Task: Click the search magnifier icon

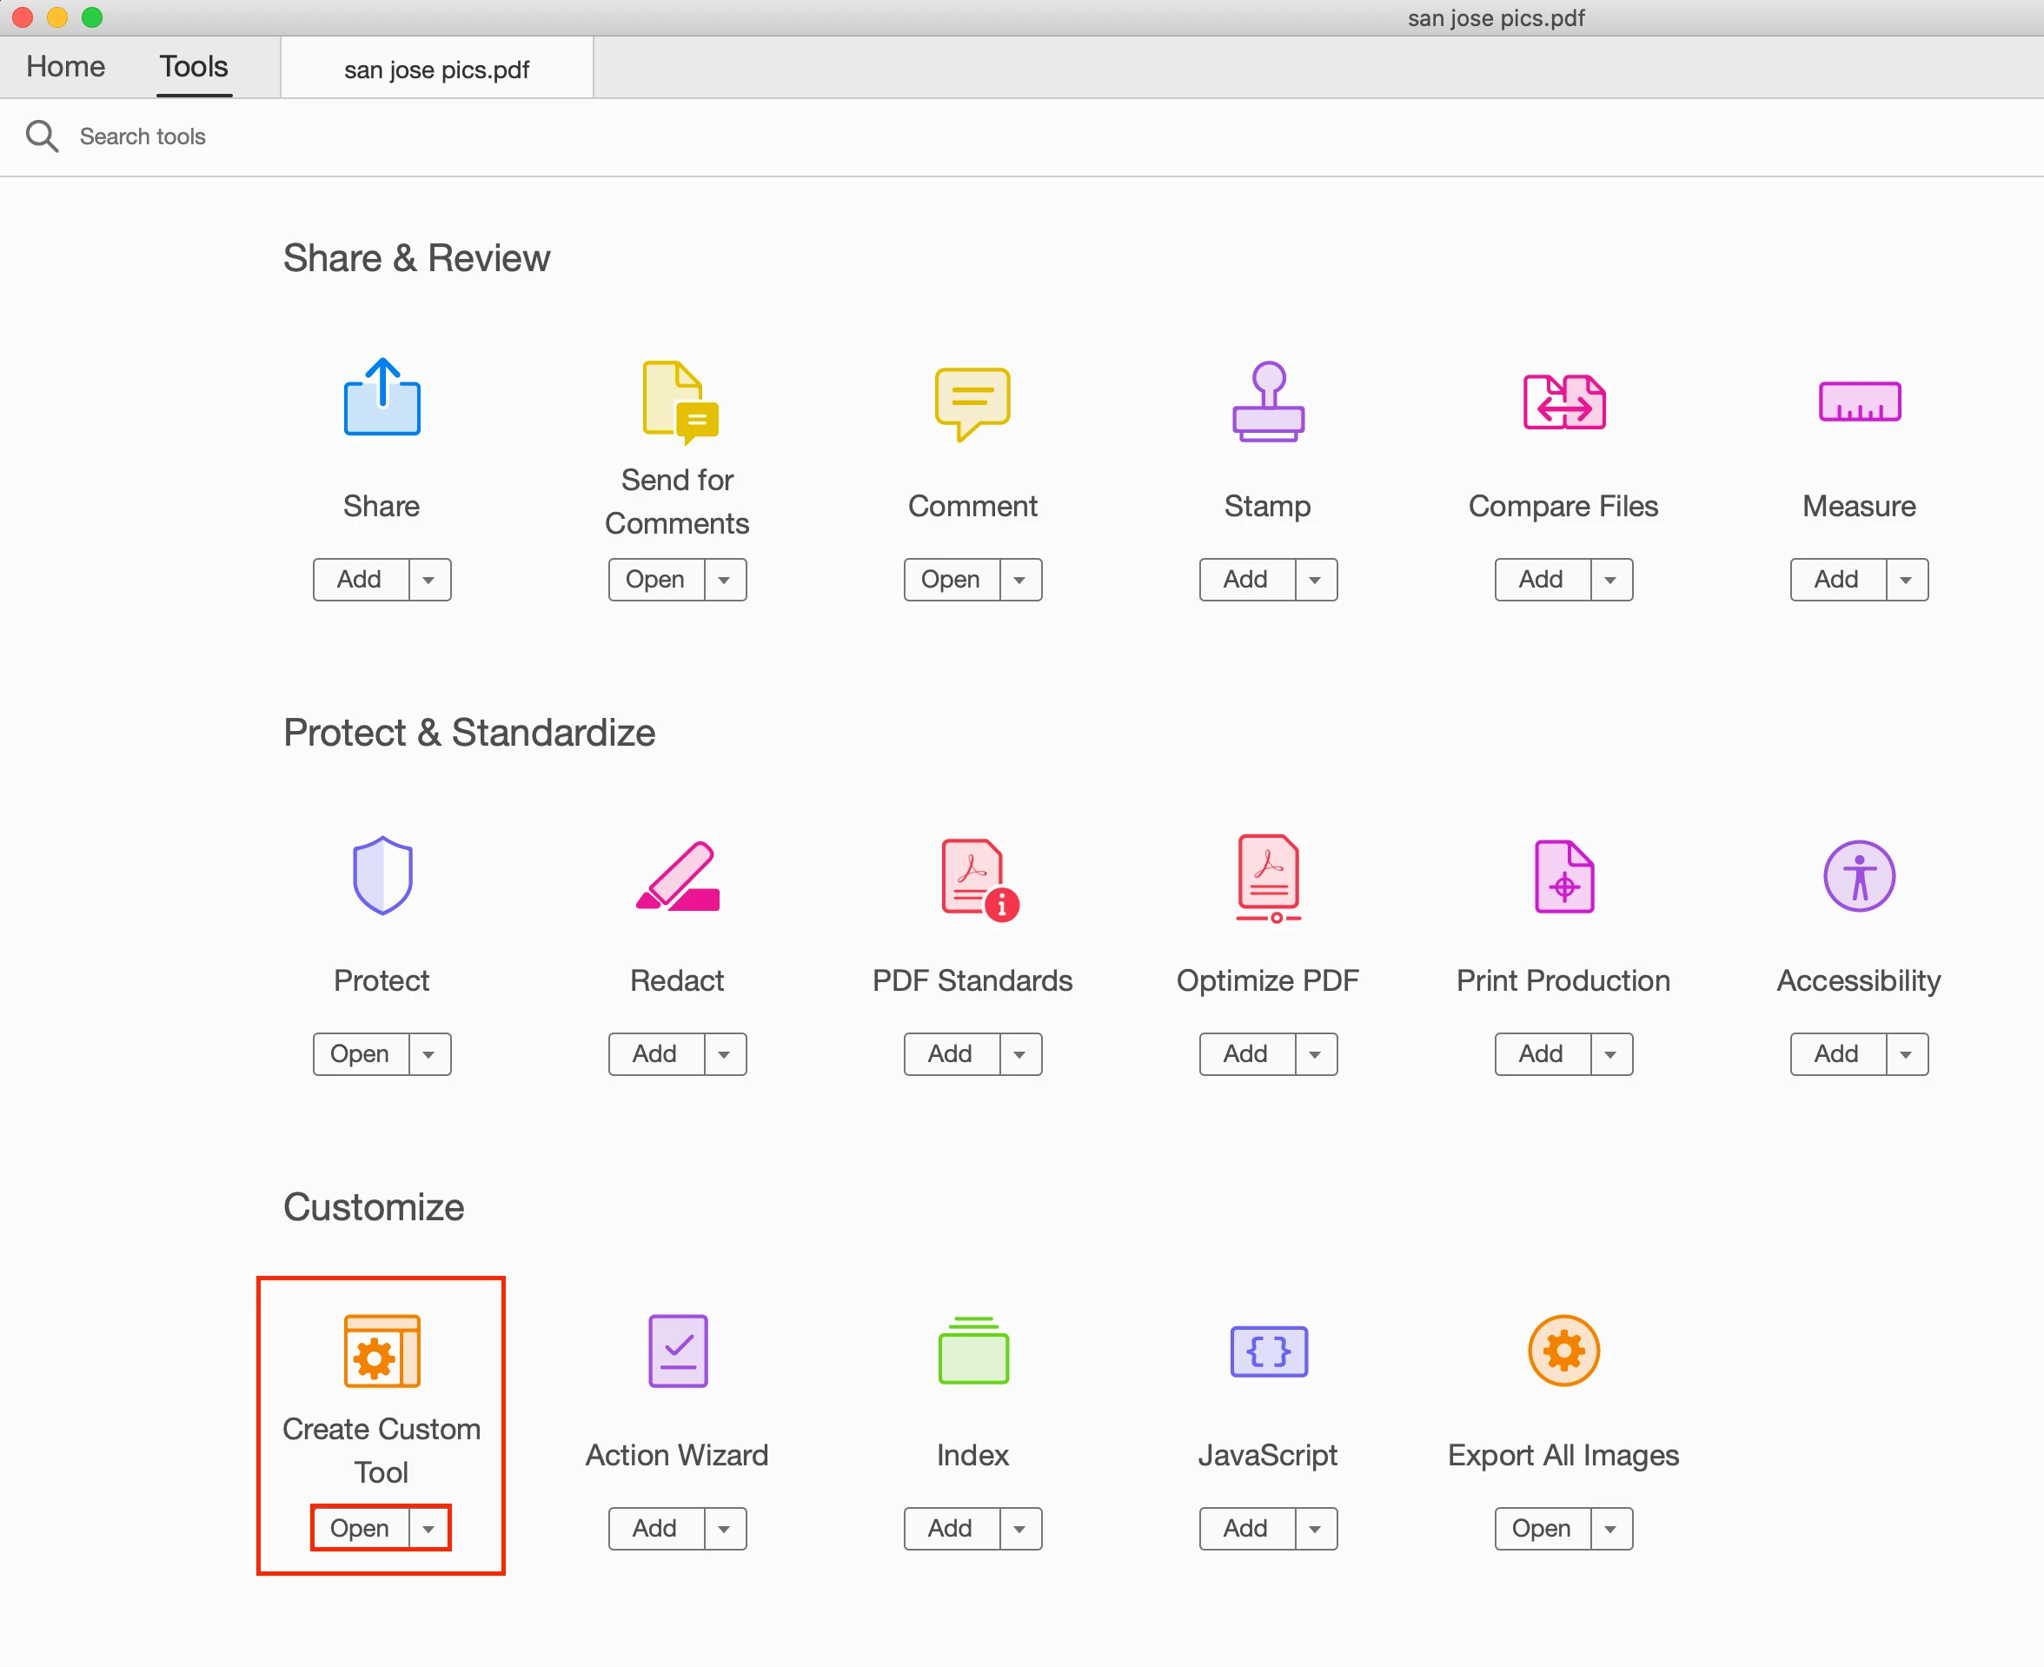Action: coord(42,136)
